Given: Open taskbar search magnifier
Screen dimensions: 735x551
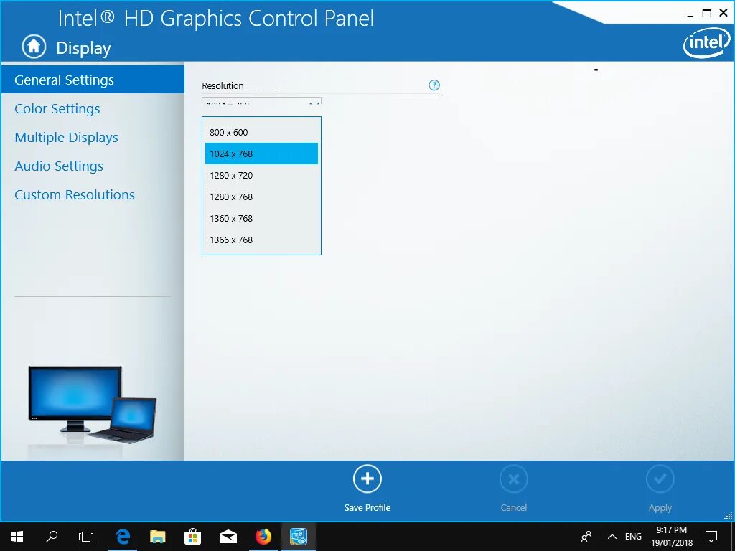Looking at the screenshot, I should [x=52, y=537].
